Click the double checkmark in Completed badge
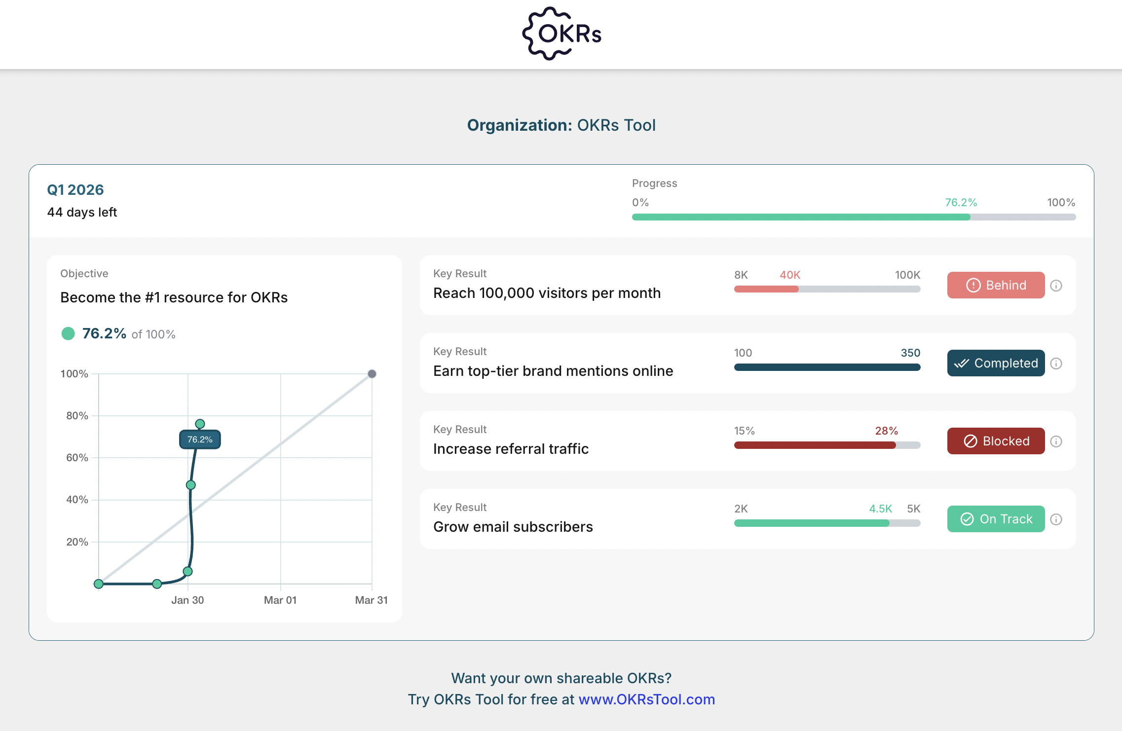The width and height of the screenshot is (1122, 731). click(x=961, y=363)
